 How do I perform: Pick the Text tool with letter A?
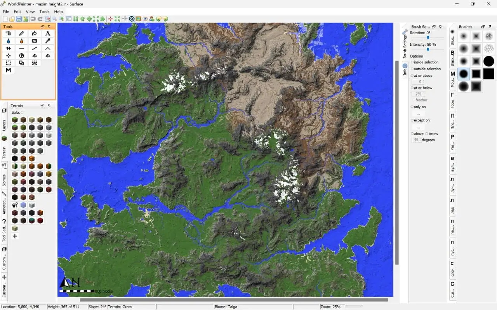[48, 34]
